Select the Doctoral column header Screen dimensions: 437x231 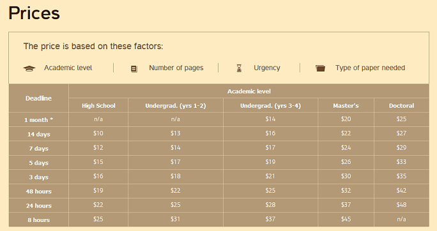coord(401,106)
